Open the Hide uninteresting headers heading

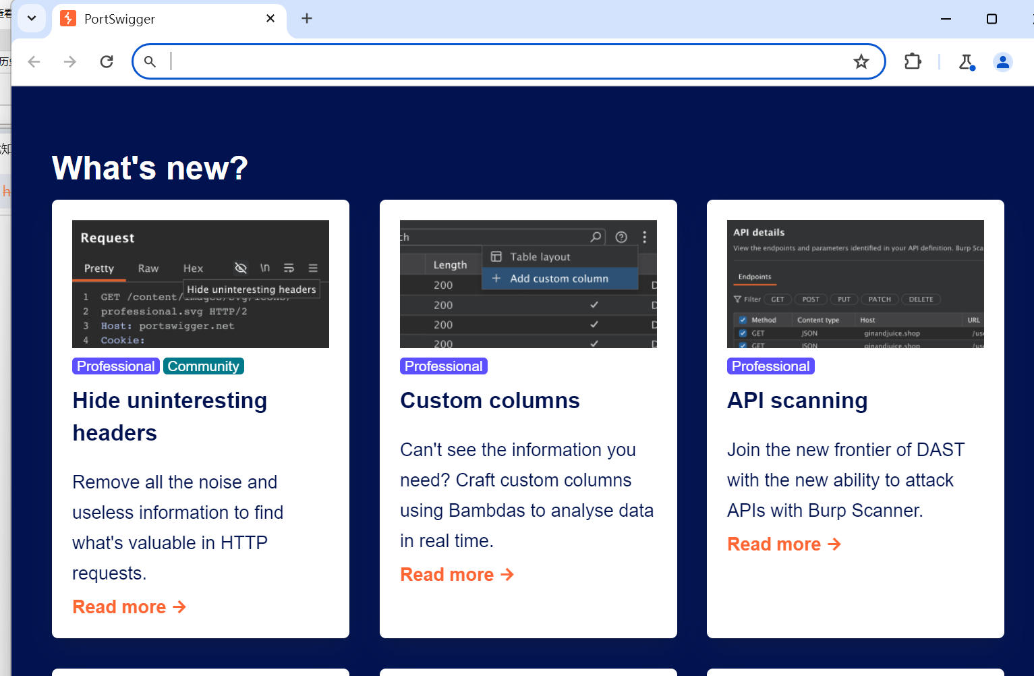point(170,417)
